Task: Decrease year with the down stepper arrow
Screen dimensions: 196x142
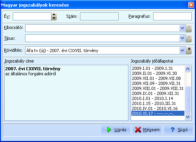Action: pos(54,18)
